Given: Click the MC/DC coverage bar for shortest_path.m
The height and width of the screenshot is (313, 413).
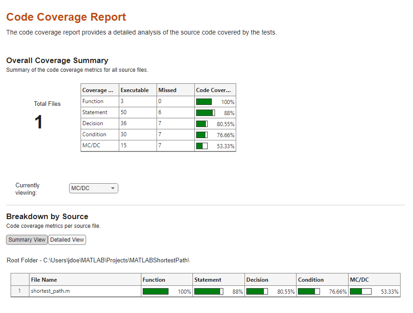Looking at the screenshot, I should (361, 291).
